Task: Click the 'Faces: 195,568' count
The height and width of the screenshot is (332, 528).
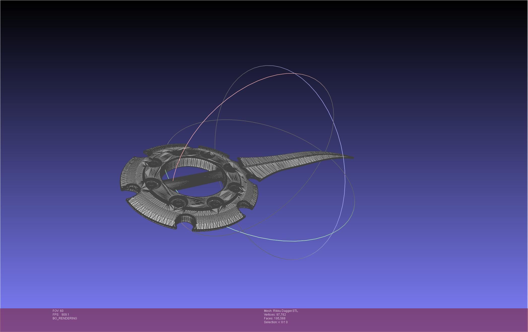Action: [275, 318]
